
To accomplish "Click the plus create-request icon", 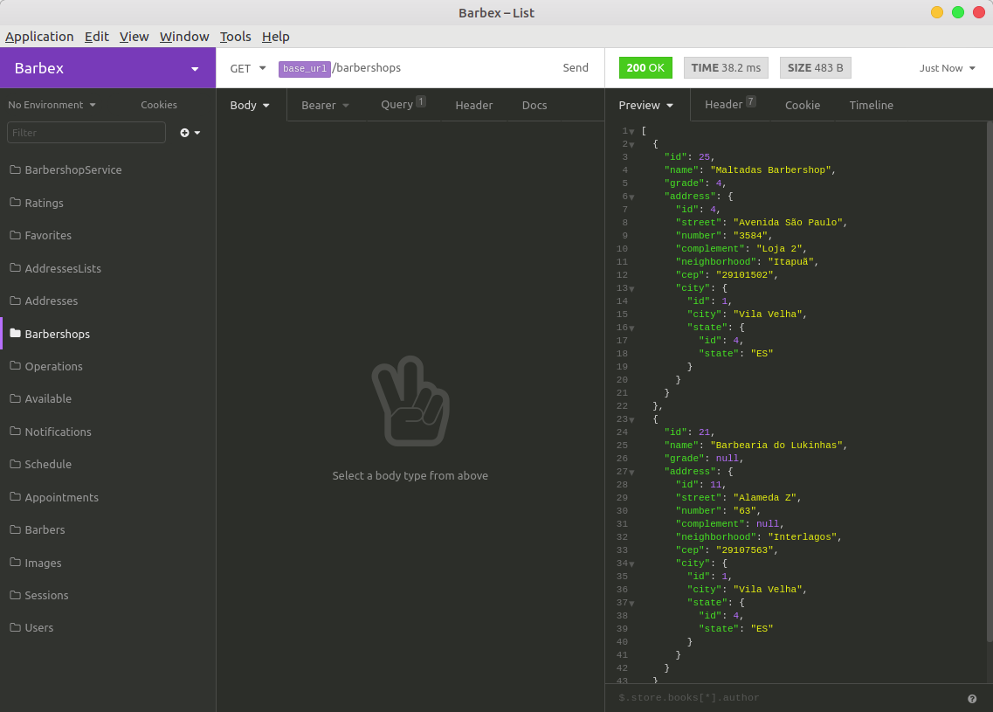I will pos(184,133).
